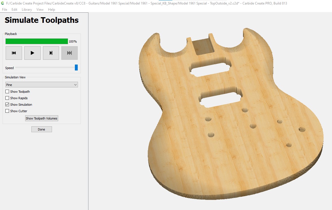
Task: Click the Speed slider handle
Action: tap(76, 68)
